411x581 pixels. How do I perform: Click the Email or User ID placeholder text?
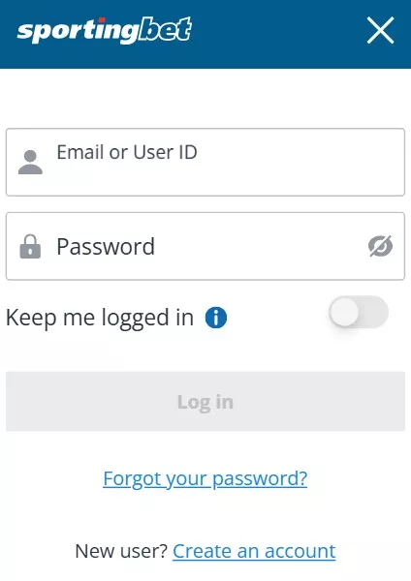click(x=127, y=152)
